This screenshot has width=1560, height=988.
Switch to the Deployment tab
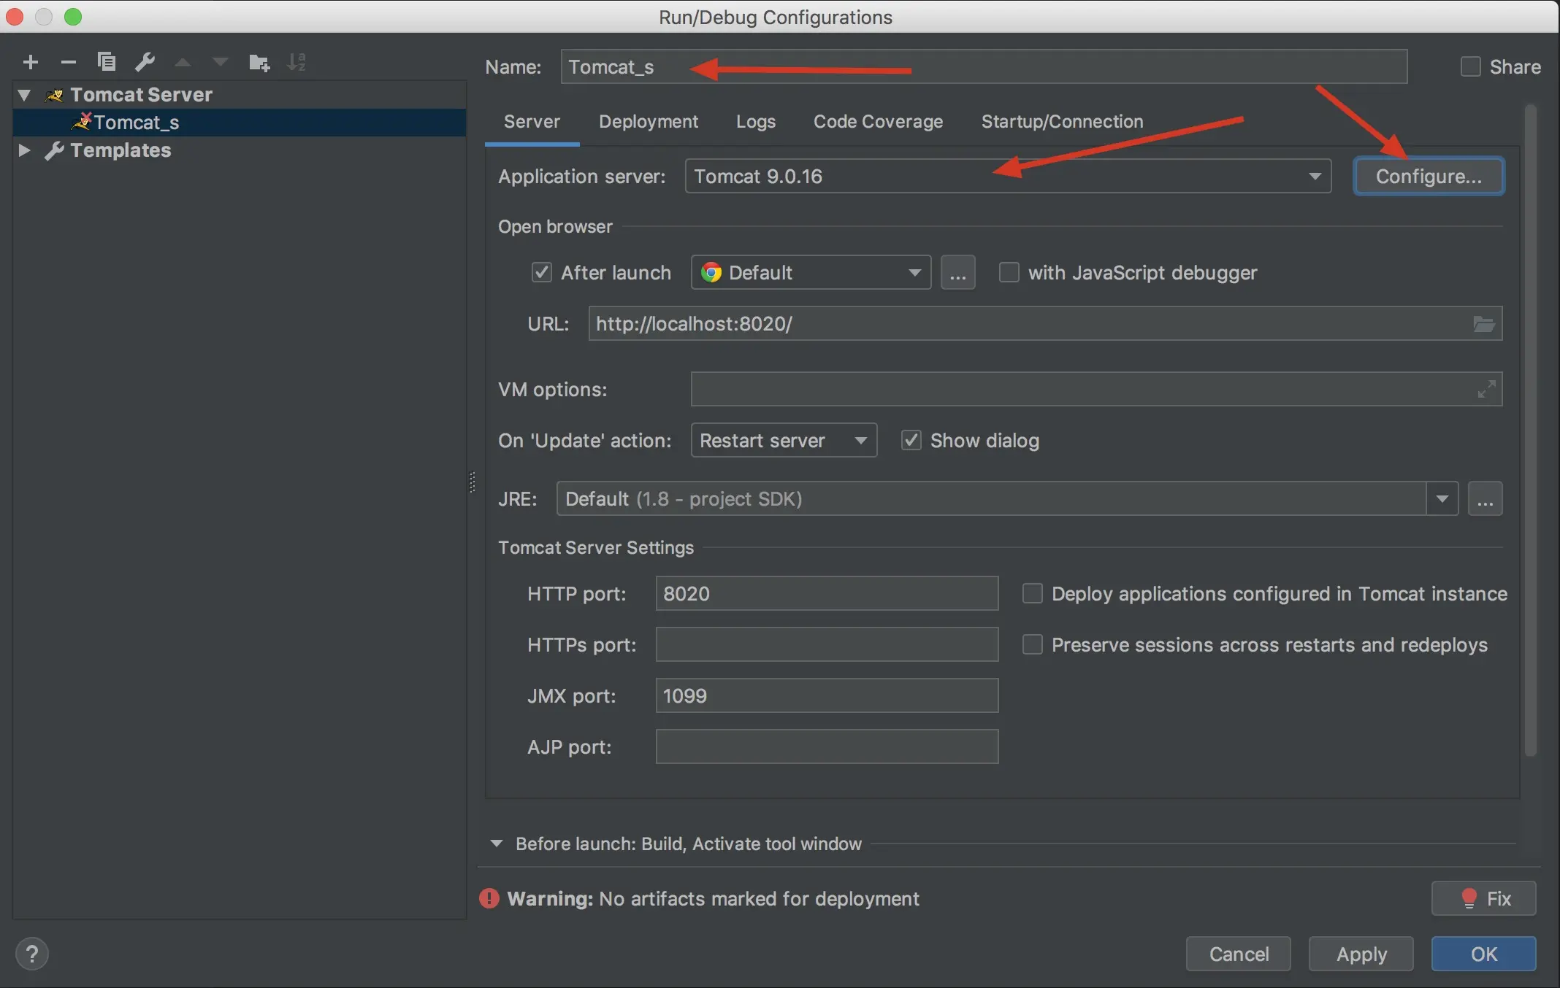tap(648, 122)
